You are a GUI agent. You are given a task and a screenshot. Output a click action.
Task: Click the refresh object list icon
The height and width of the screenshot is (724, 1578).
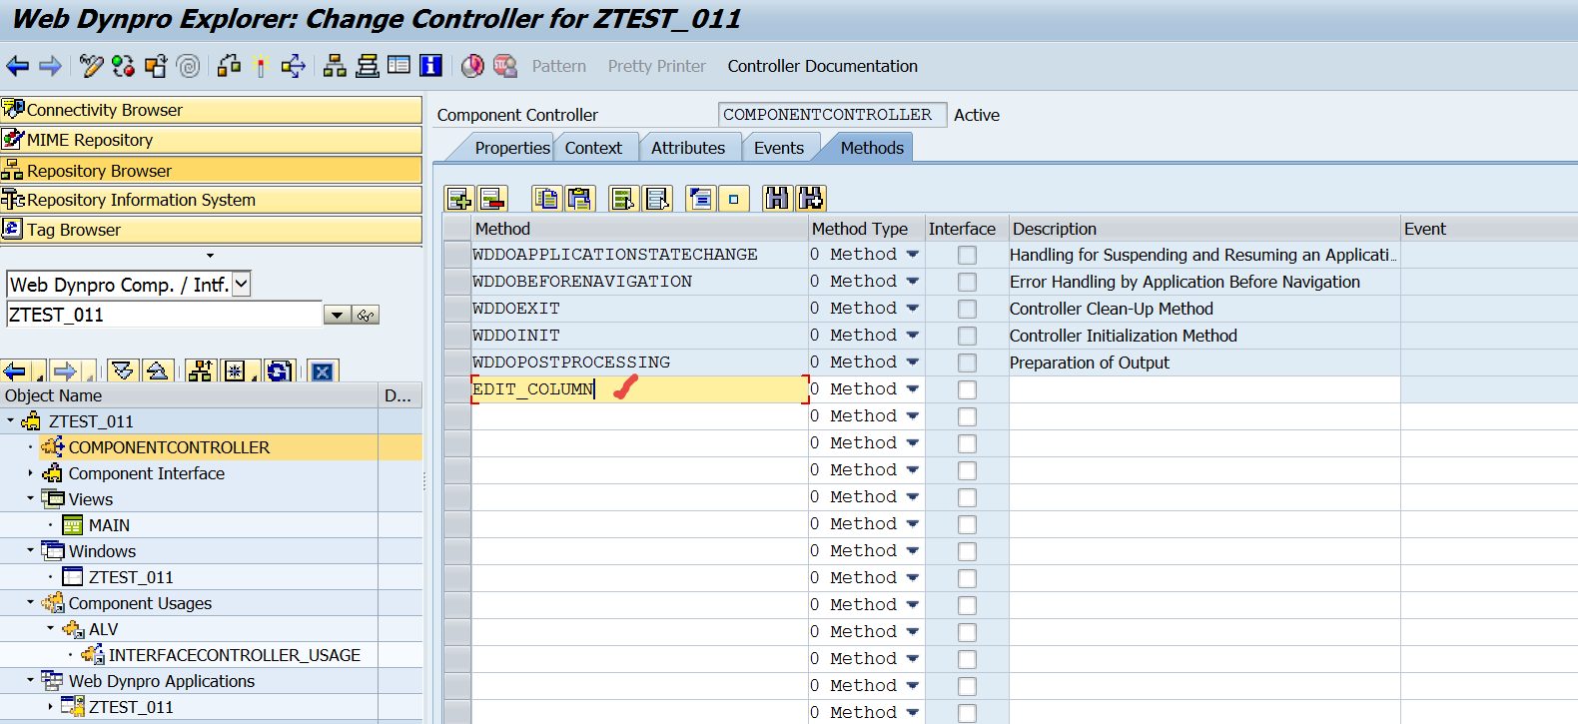click(x=279, y=371)
